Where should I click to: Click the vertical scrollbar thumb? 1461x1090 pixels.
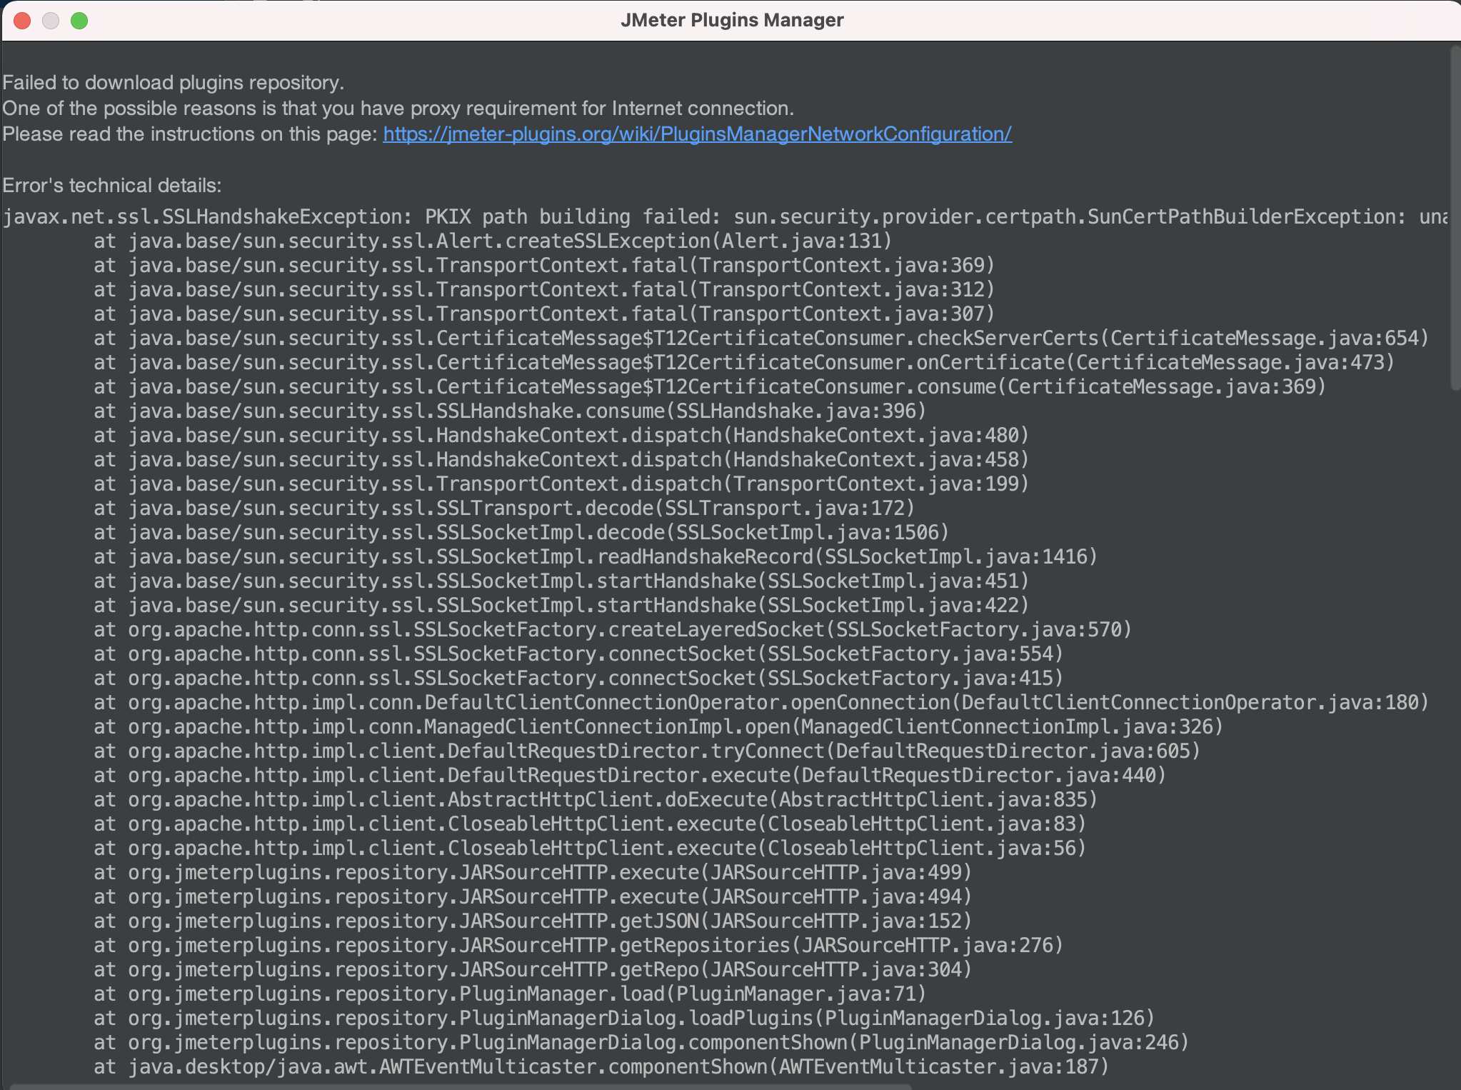(x=1455, y=218)
